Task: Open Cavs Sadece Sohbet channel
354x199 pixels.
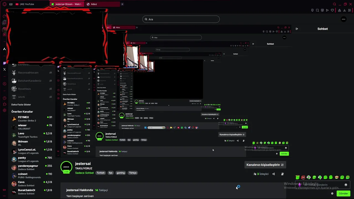Action: click(32, 184)
